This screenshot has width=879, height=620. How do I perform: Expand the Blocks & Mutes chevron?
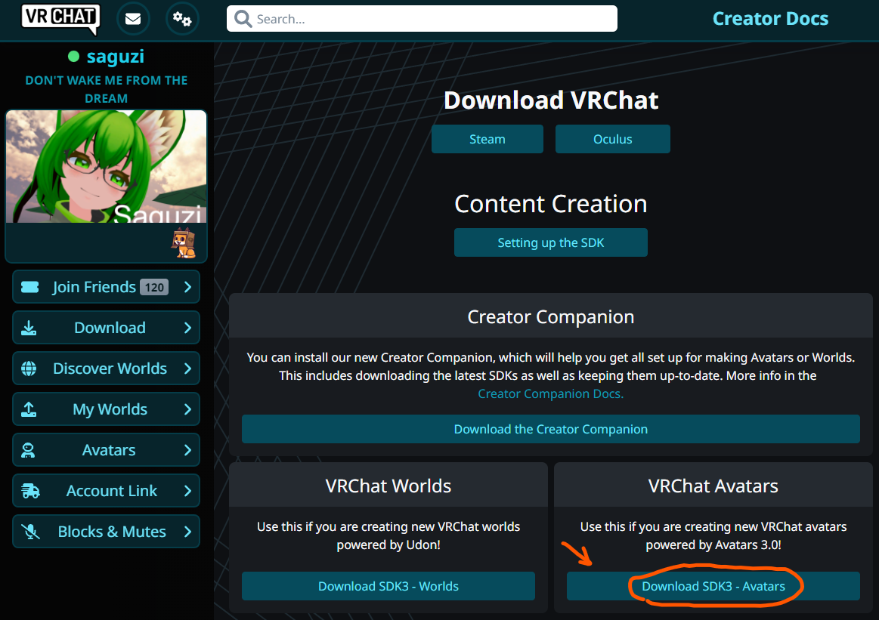(x=187, y=532)
